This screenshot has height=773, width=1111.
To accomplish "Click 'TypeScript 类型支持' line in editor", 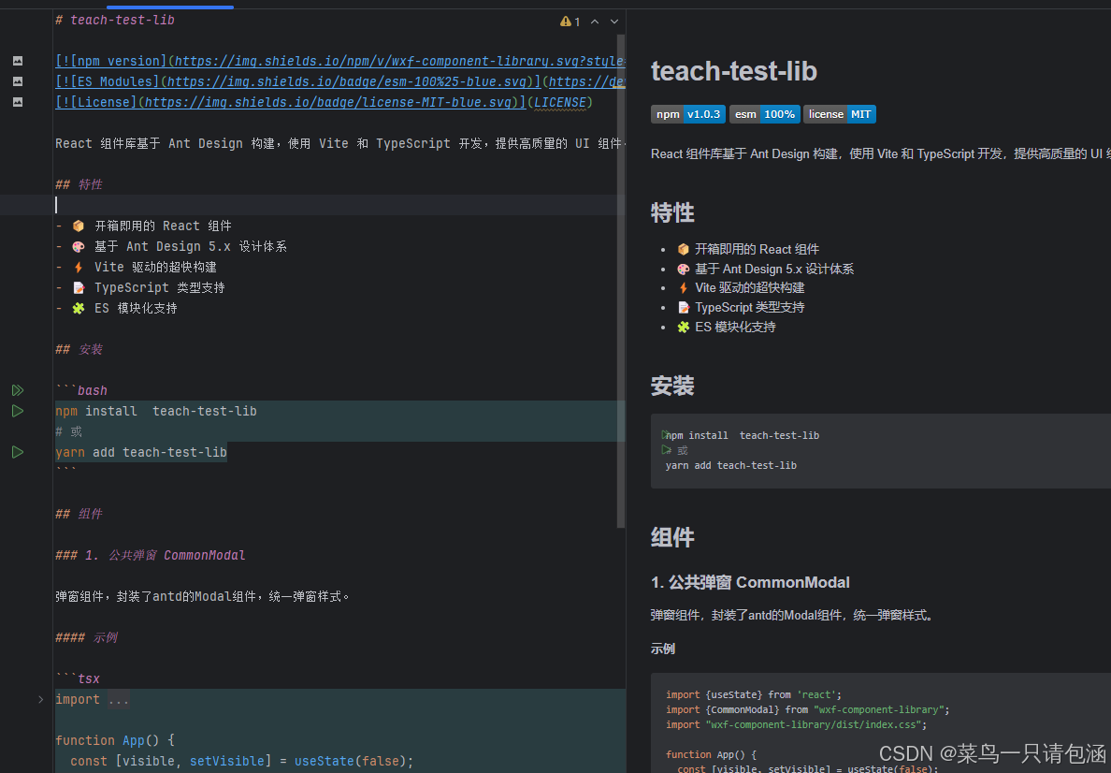I will tap(159, 287).
